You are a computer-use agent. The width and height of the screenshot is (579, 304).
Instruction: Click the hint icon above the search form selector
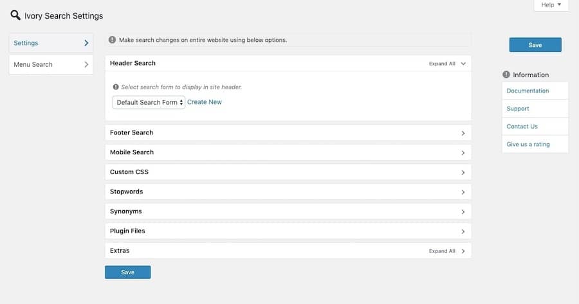pyautogui.click(x=116, y=87)
